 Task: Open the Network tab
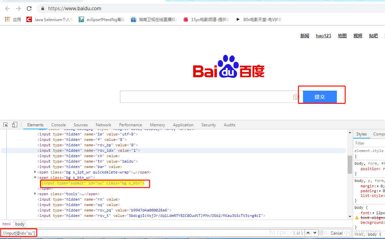[103, 125]
